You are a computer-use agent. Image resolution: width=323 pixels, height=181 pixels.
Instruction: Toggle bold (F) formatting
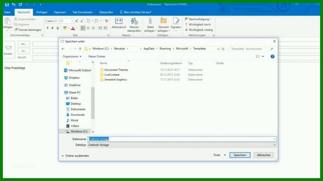pyautogui.click(x=47, y=28)
